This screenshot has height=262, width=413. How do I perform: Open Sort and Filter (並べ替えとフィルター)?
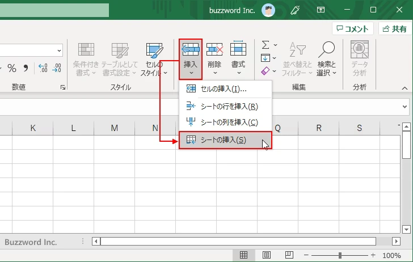[x=297, y=59]
